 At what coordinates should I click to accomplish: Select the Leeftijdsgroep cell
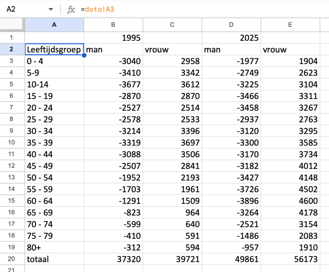coord(54,50)
